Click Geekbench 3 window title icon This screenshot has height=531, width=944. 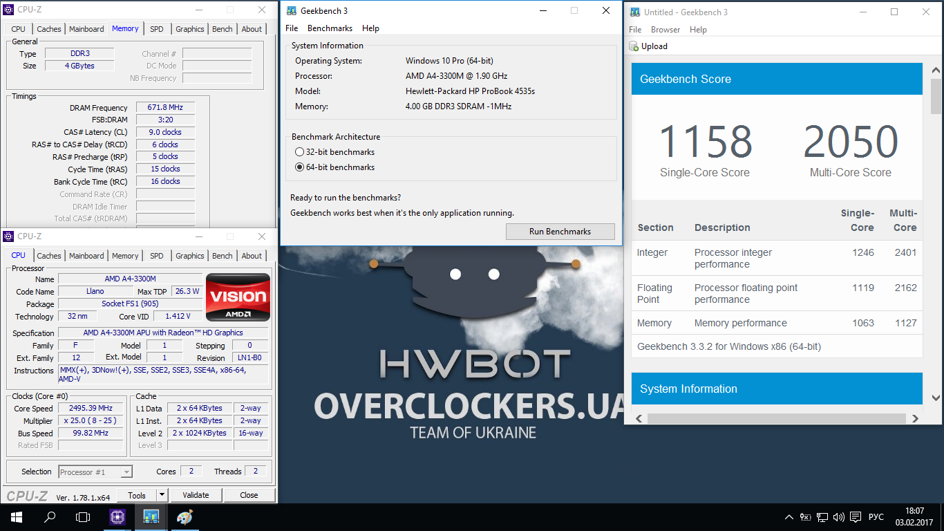(x=292, y=10)
